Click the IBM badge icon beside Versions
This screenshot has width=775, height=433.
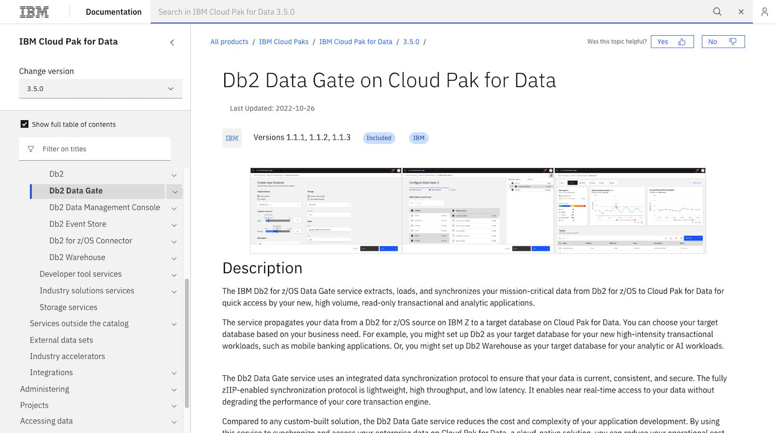232,138
